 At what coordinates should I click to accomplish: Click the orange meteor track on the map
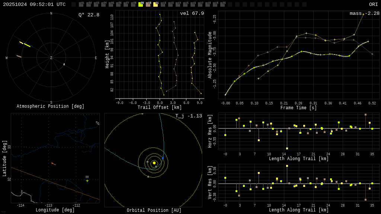coord(54,163)
